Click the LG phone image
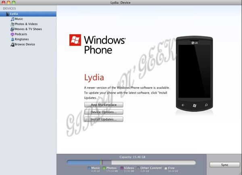 [x=194, y=73]
